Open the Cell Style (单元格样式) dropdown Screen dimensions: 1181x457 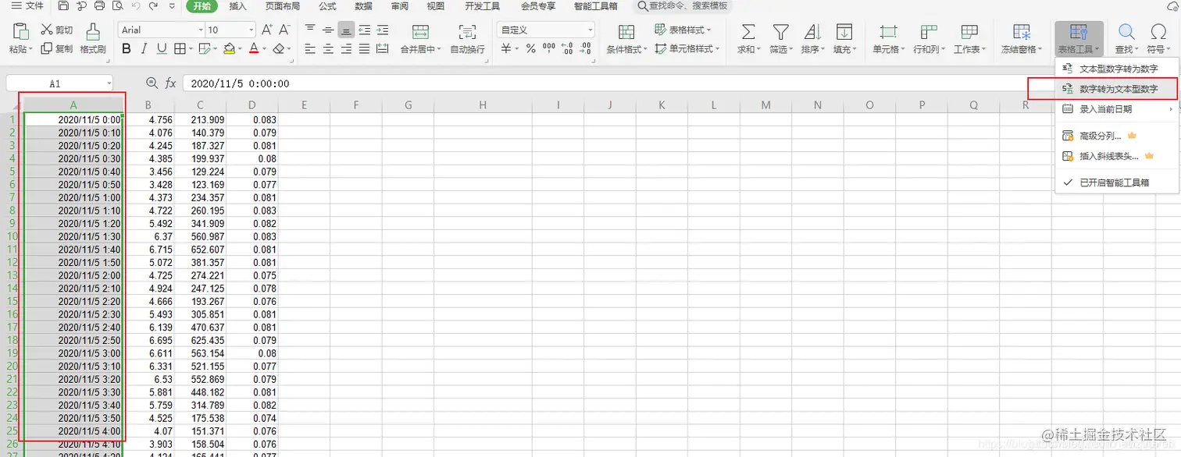687,48
